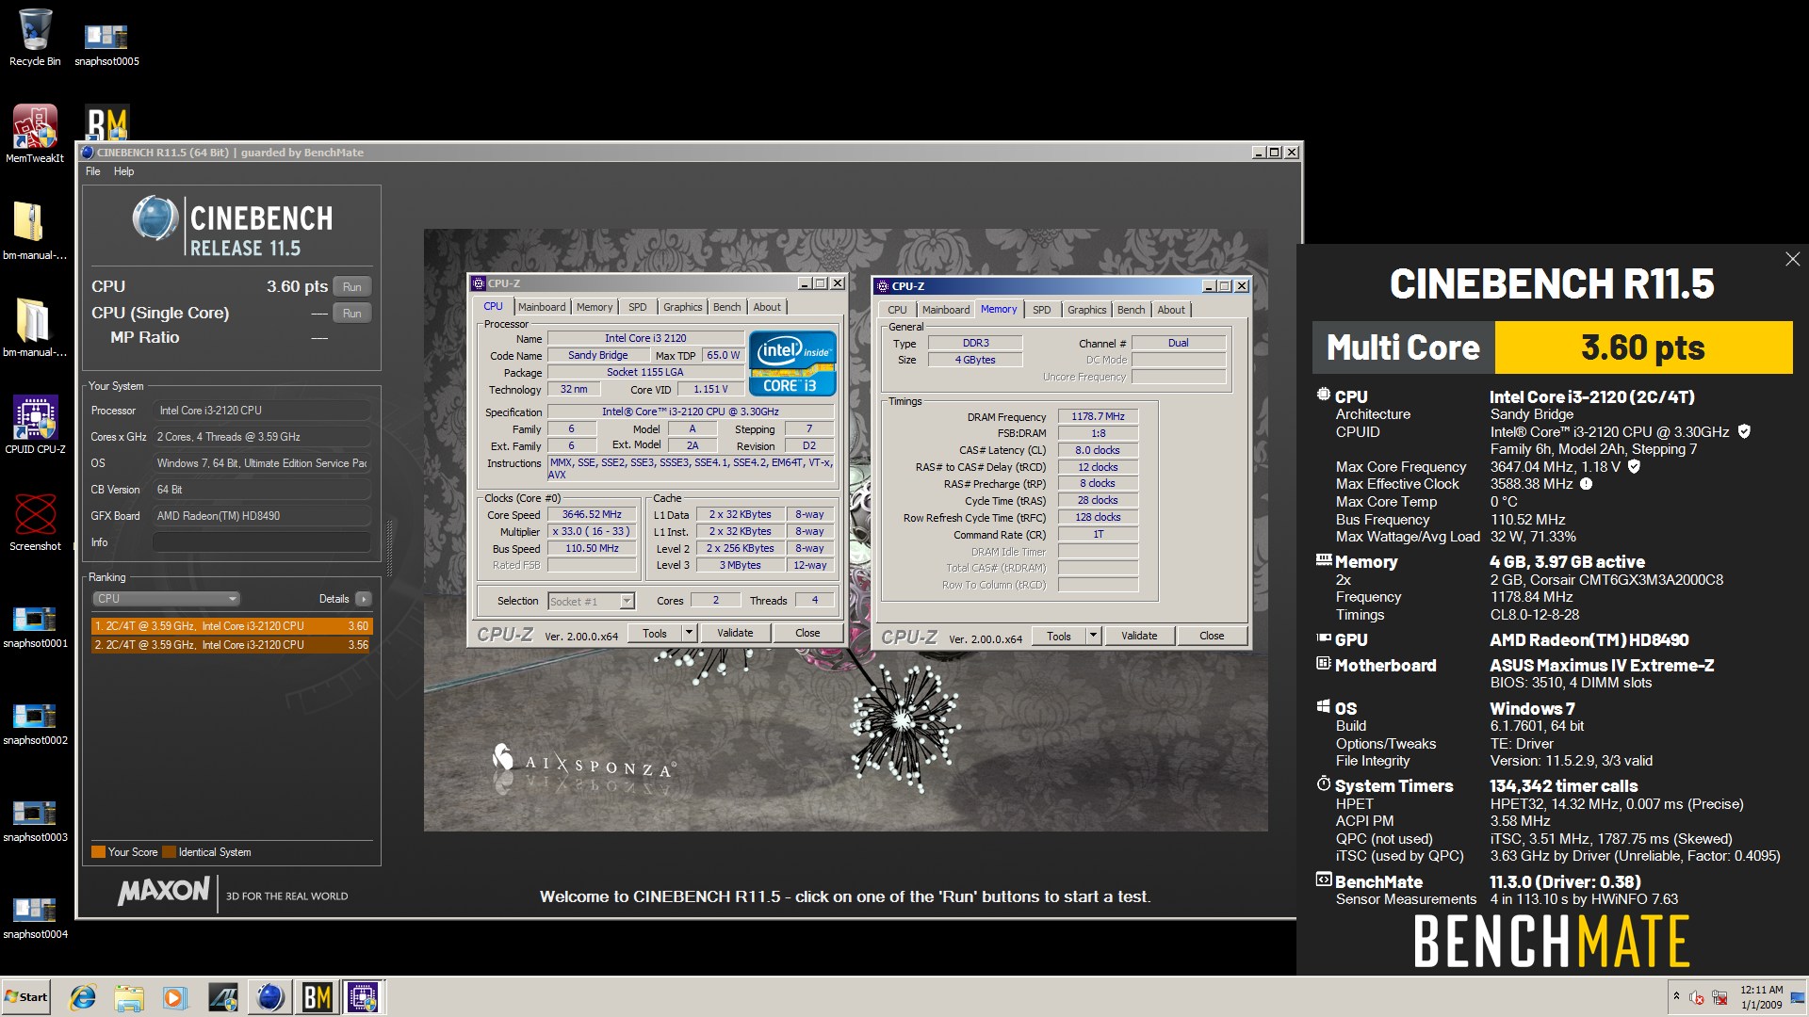Open SPD tab in right CPU-Z window
Viewport: 1809px width, 1017px height.
[x=1041, y=310]
